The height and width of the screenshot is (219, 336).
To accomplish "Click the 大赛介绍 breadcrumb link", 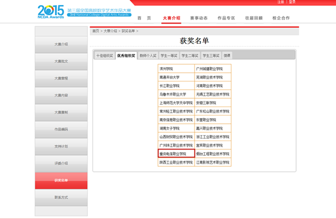I will 110,31.
